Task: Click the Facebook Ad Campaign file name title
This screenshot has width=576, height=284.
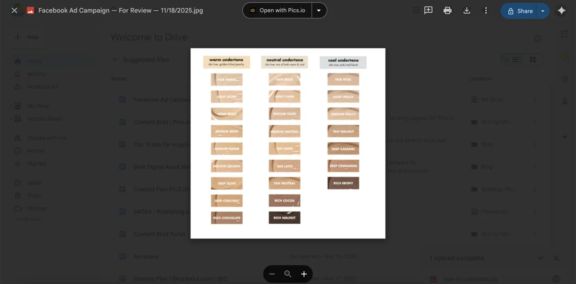Action: (120, 10)
